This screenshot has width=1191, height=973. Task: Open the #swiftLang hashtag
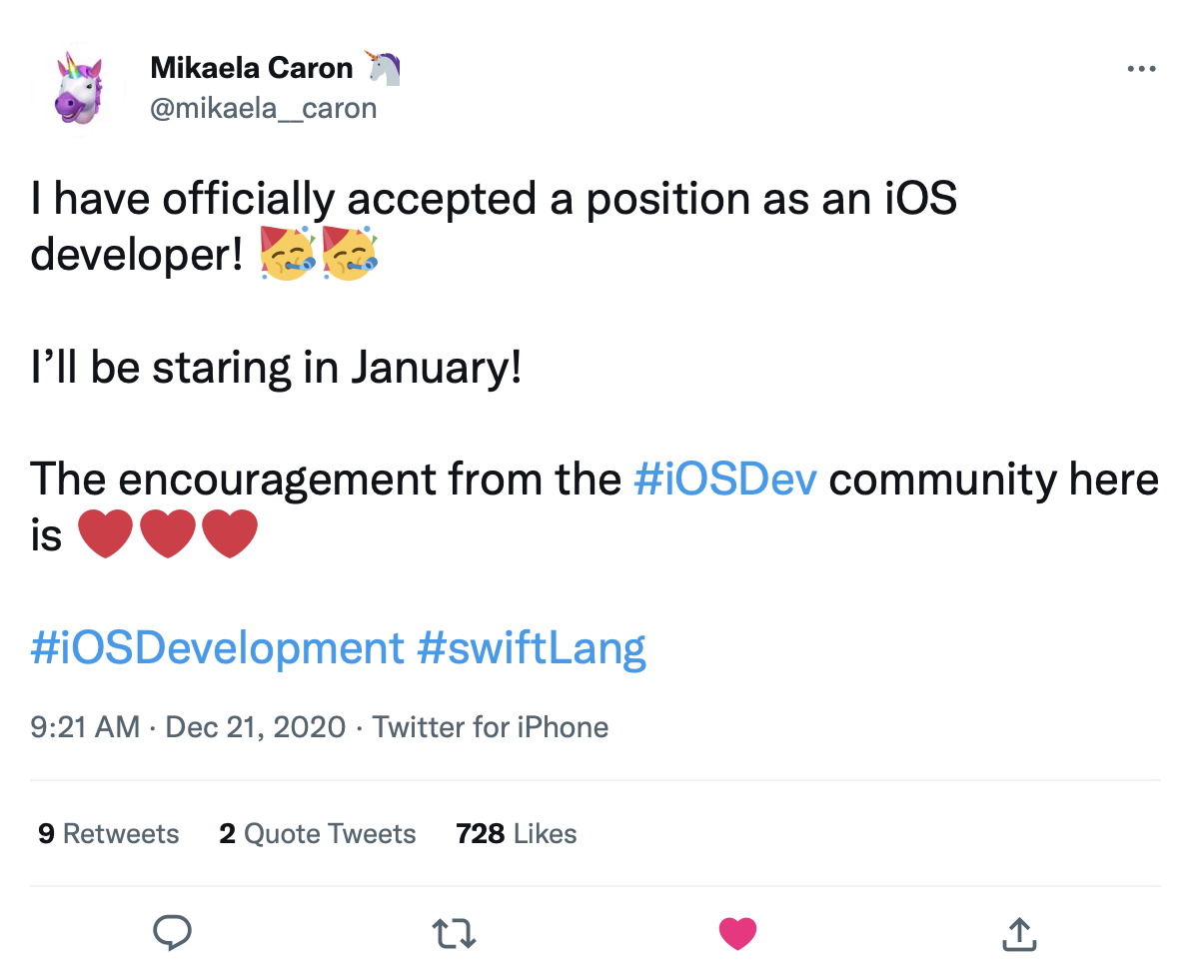click(531, 647)
